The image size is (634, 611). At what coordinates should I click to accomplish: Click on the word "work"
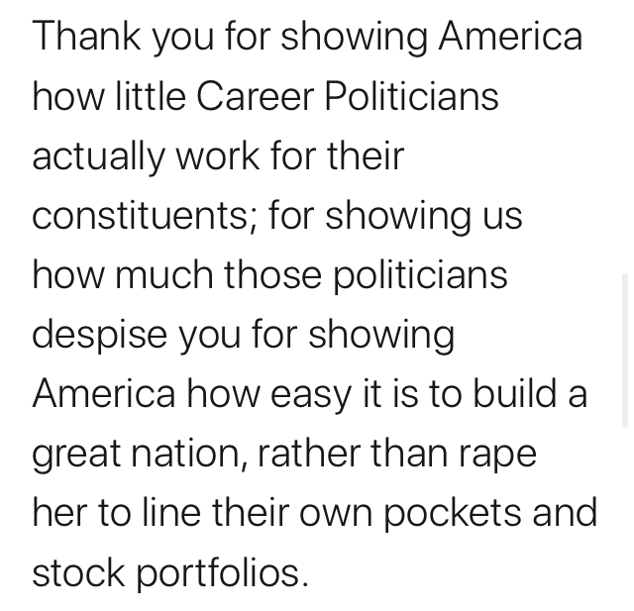217,156
